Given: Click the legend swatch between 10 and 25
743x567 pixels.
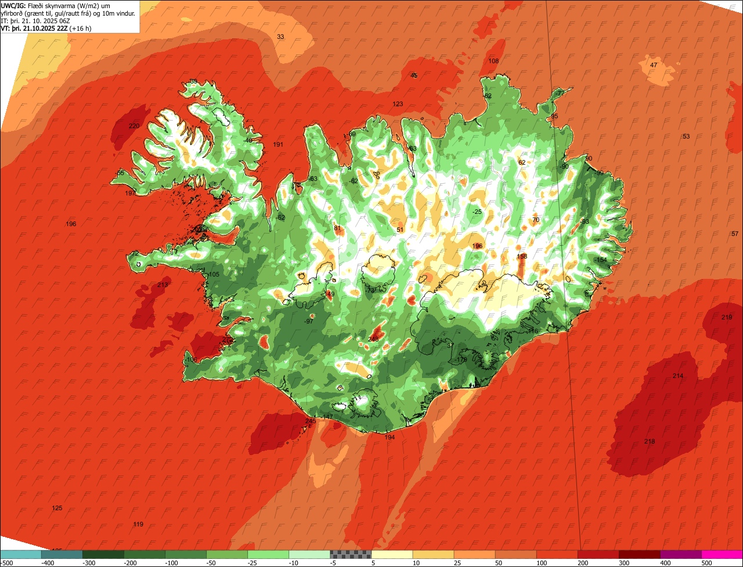Looking at the screenshot, I should (x=433, y=554).
